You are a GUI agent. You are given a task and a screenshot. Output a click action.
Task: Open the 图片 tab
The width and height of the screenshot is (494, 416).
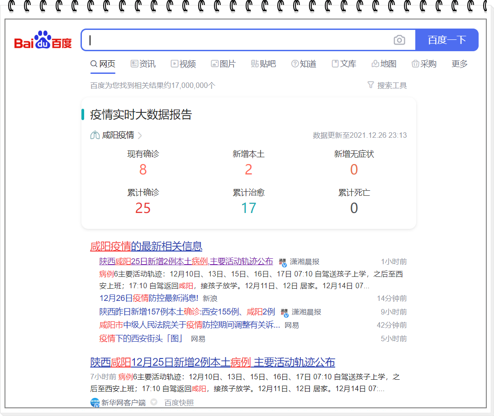click(x=223, y=64)
